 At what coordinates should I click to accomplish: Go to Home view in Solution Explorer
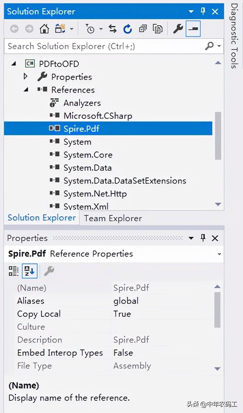coord(44,29)
